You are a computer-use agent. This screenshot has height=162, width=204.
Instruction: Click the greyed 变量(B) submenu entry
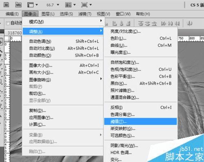63,135
